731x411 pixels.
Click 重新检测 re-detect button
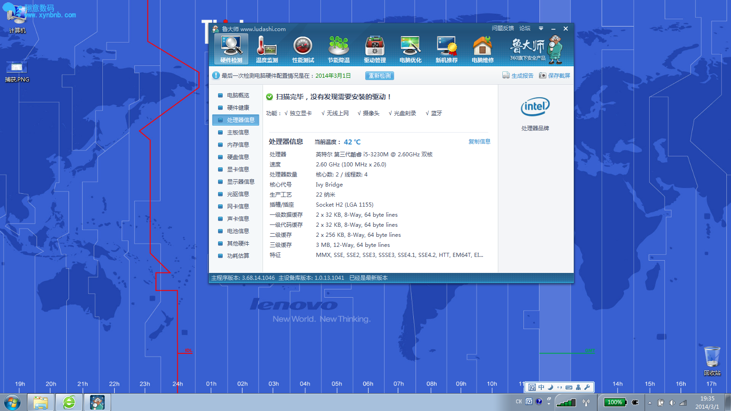coord(379,76)
